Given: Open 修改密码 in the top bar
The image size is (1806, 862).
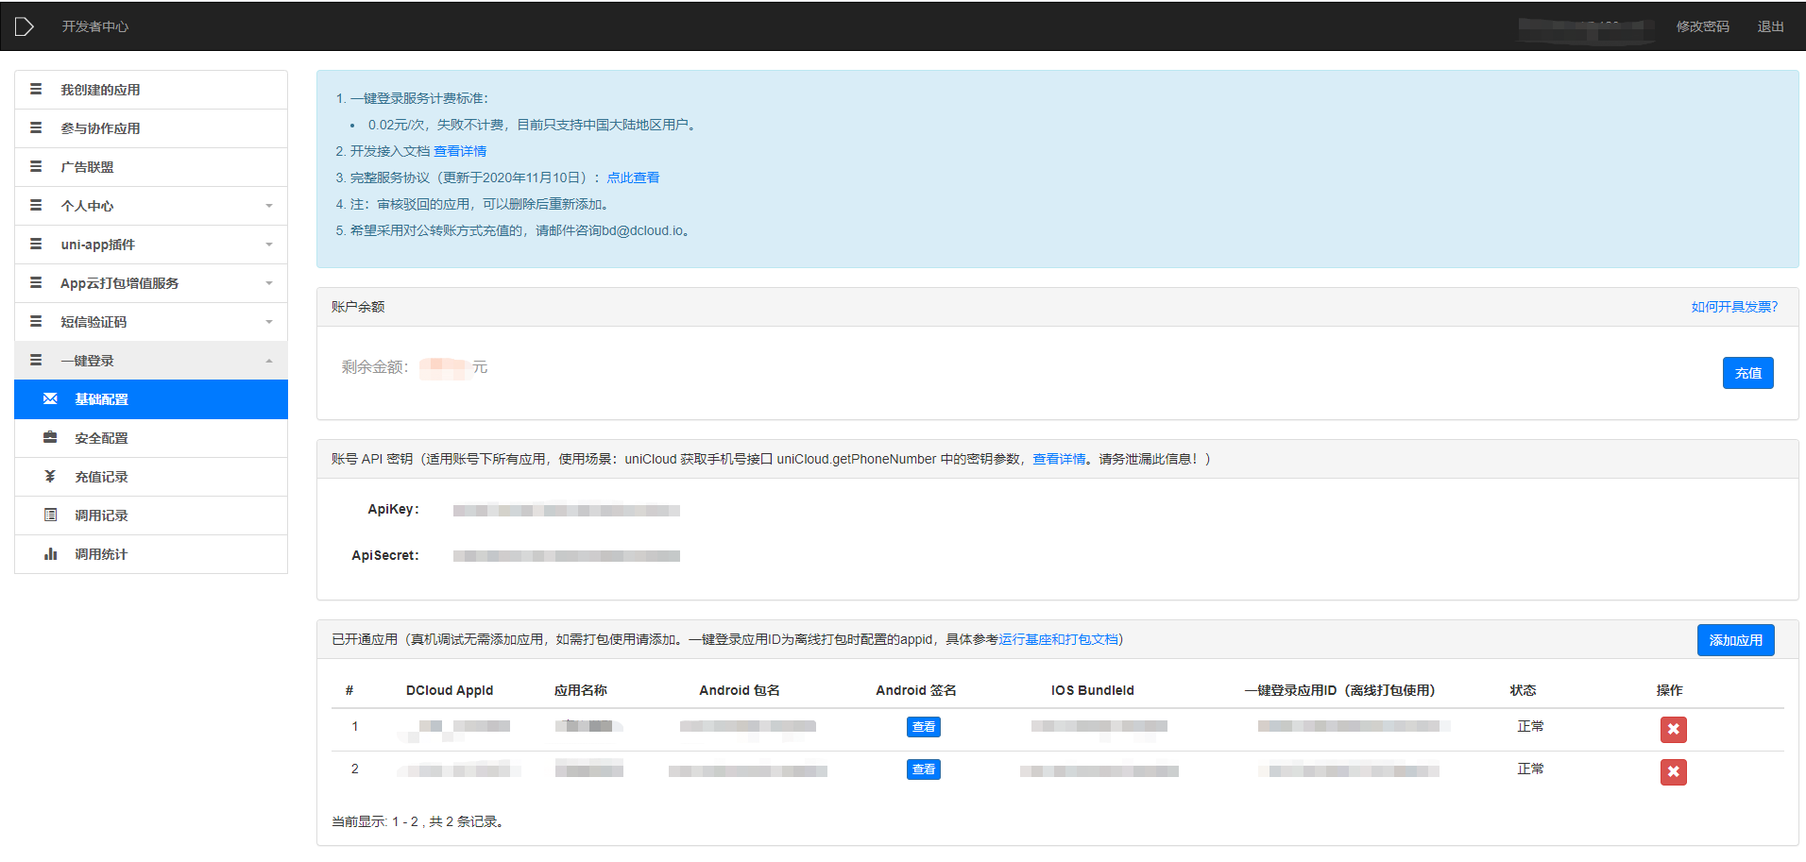Looking at the screenshot, I should point(1702,25).
